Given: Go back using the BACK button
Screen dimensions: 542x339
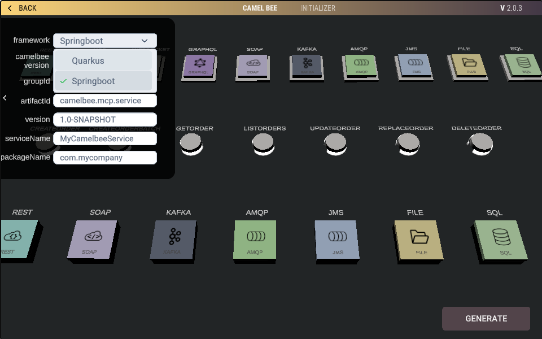Looking at the screenshot, I should tap(21, 8).
